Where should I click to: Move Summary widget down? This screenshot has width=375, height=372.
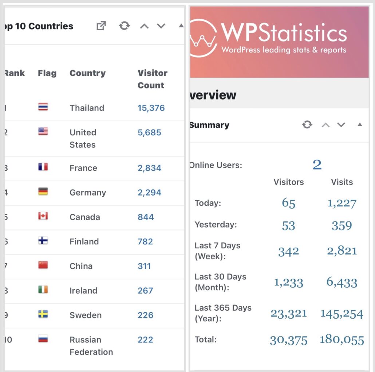(x=341, y=125)
